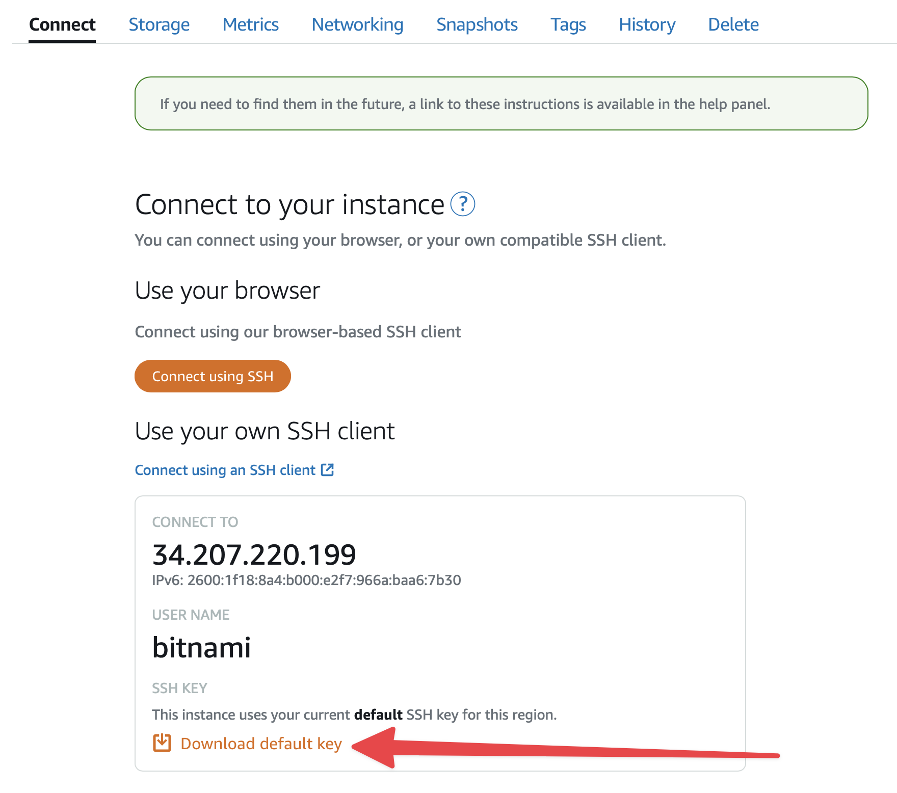Click the Connect to your instance heading
897x793 pixels.
(x=289, y=205)
